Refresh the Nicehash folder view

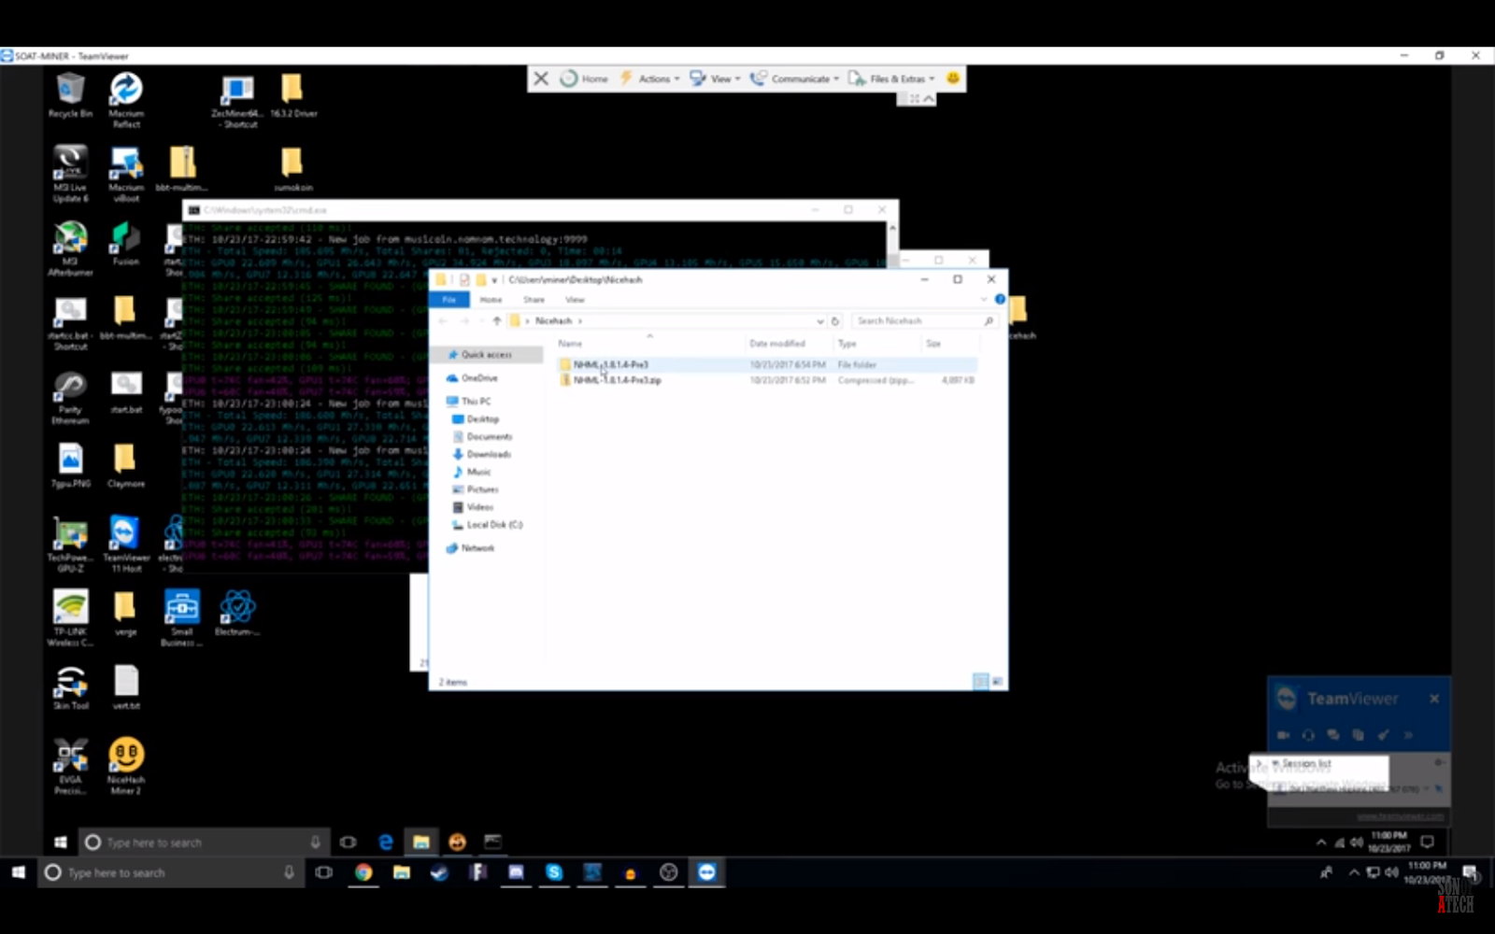coord(835,321)
